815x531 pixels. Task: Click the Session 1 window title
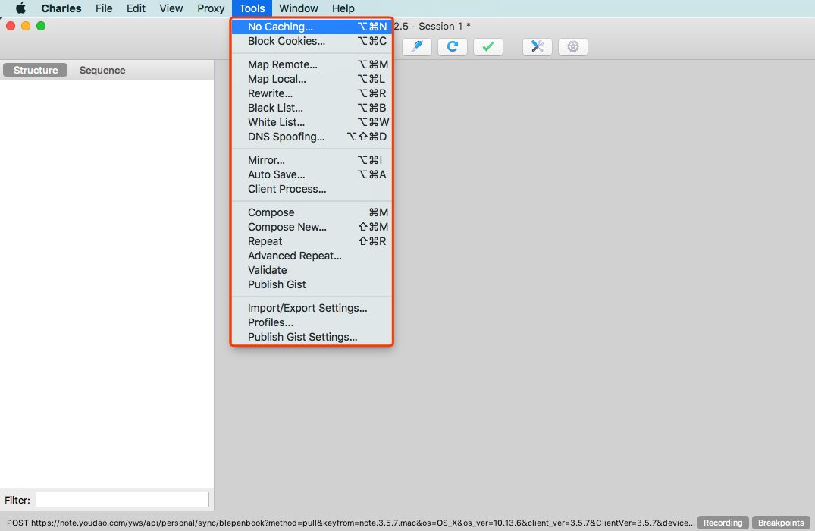tap(432, 26)
